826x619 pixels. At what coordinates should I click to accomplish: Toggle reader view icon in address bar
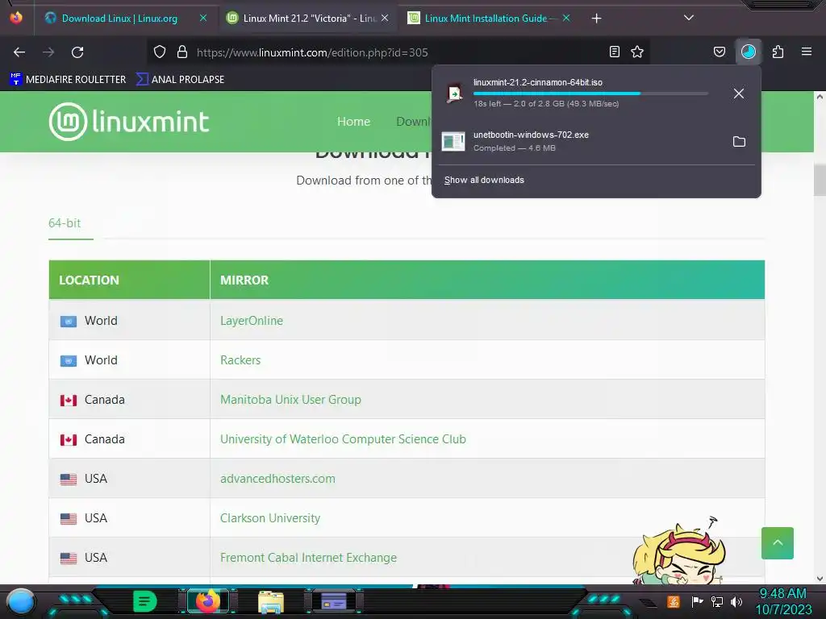(x=614, y=52)
